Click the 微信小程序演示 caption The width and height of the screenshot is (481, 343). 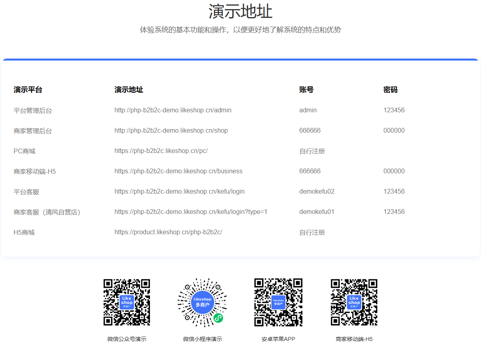(203, 339)
